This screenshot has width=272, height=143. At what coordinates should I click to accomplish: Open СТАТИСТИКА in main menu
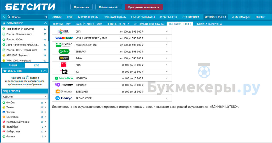(x=191, y=17)
